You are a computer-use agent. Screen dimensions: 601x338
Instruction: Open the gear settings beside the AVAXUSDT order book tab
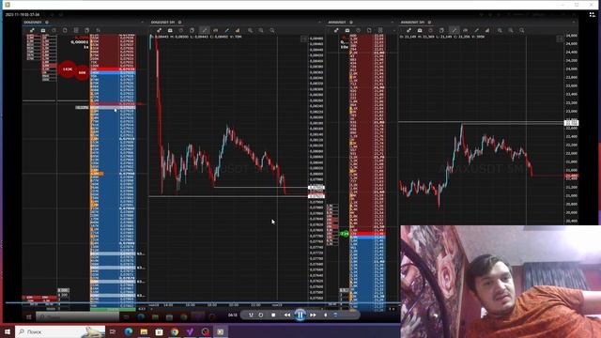(351, 23)
